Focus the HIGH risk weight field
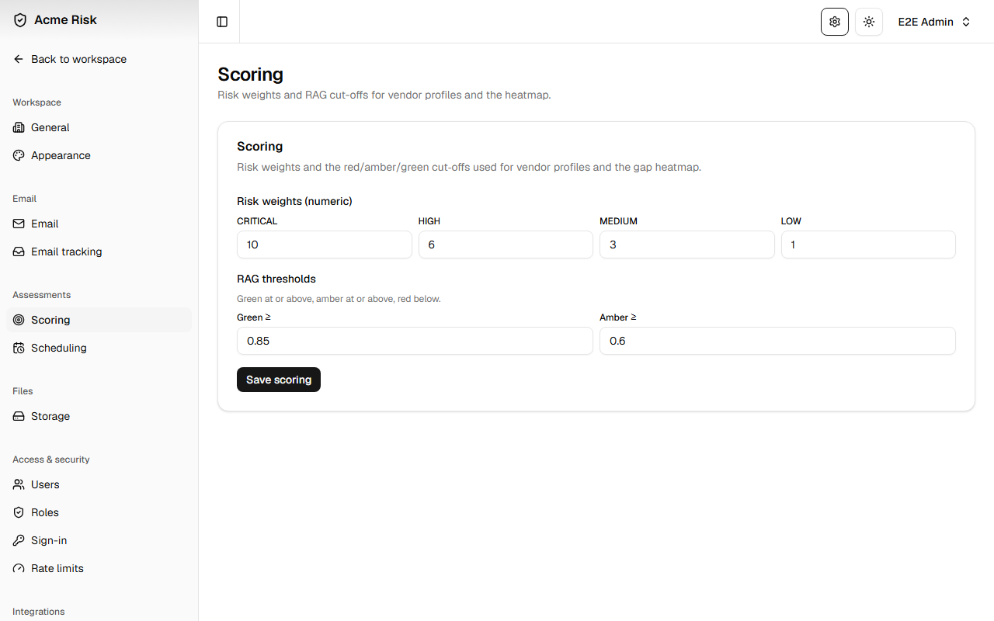Screen dimensions: 994x621 point(506,245)
